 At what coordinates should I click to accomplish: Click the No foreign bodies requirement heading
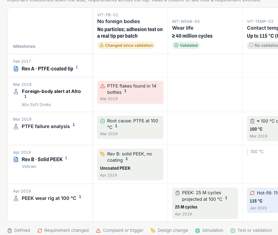tap(118, 21)
